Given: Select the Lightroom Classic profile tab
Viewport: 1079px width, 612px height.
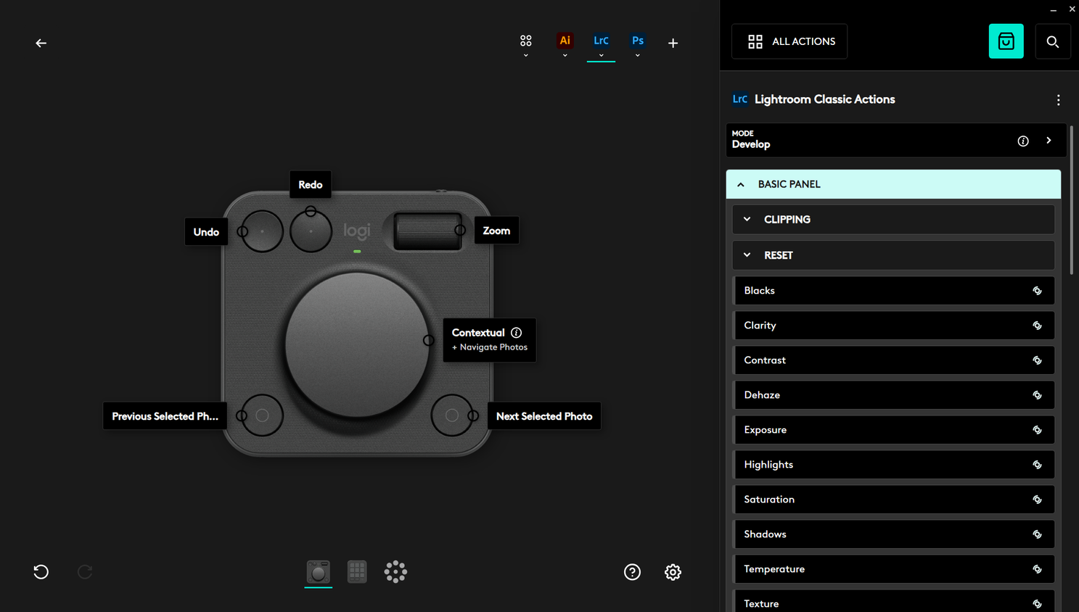Looking at the screenshot, I should pyautogui.click(x=601, y=41).
